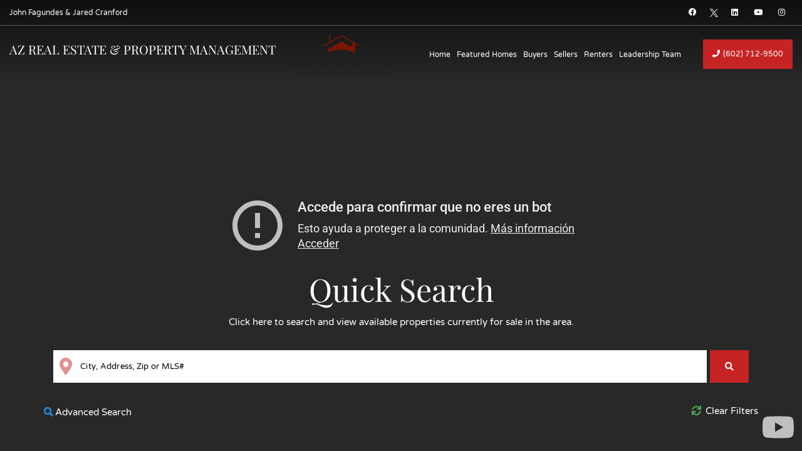This screenshot has width=802, height=451.
Task: Open the Leadership Team menu item
Action: tap(650, 54)
